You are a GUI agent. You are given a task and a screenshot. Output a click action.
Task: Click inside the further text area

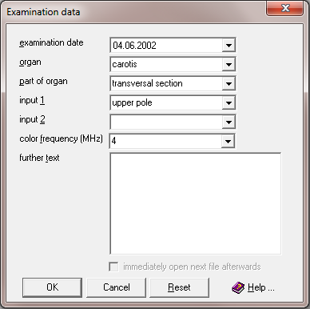tap(196, 203)
